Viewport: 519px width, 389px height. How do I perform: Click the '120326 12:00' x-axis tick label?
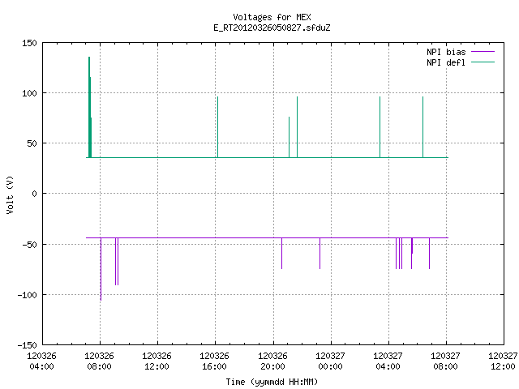[157, 361]
